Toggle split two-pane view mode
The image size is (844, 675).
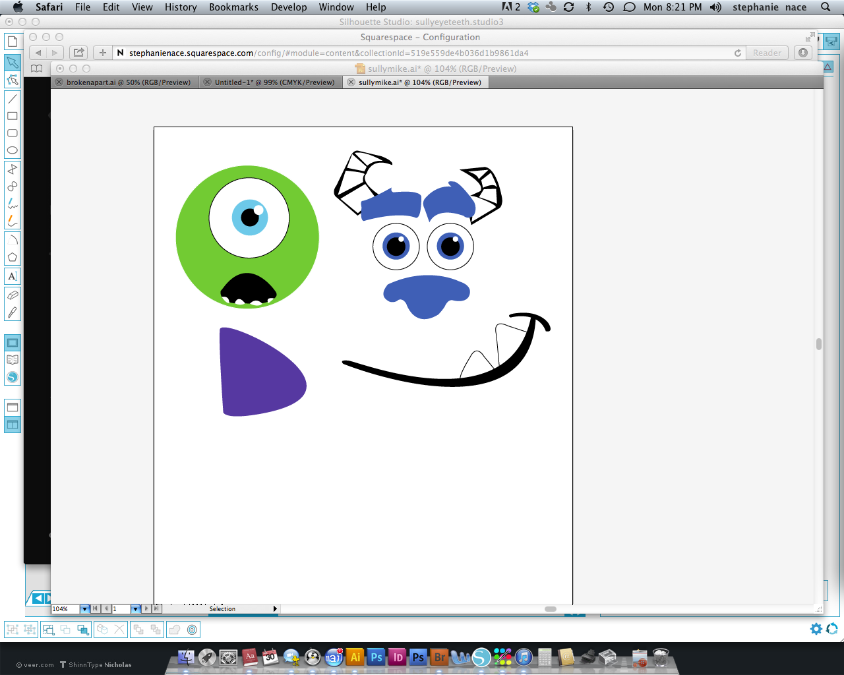tap(13, 425)
